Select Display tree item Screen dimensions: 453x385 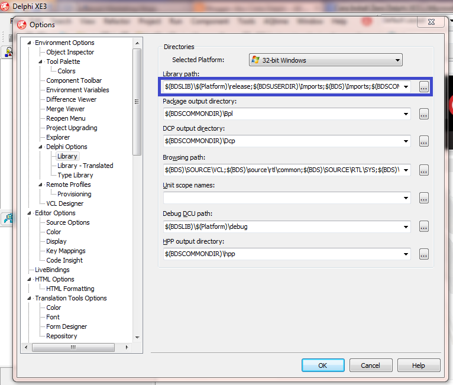pyautogui.click(x=56, y=241)
